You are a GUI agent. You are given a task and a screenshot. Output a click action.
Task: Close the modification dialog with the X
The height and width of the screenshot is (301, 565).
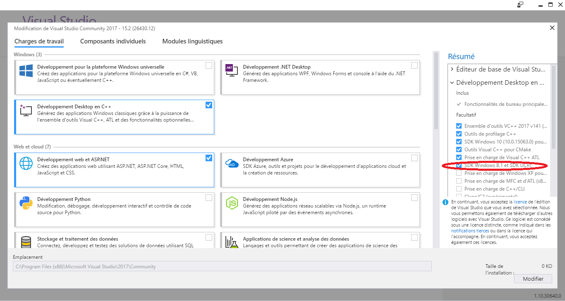[552, 28]
